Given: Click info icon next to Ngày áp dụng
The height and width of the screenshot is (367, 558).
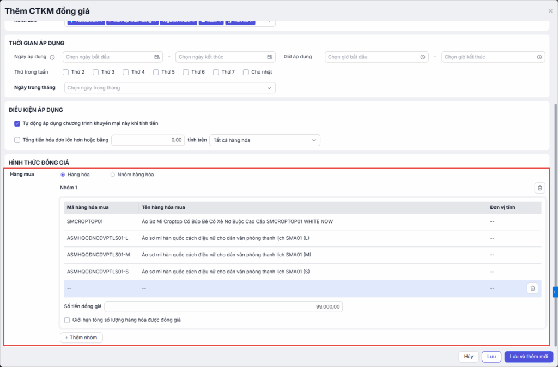Looking at the screenshot, I should click(x=52, y=57).
